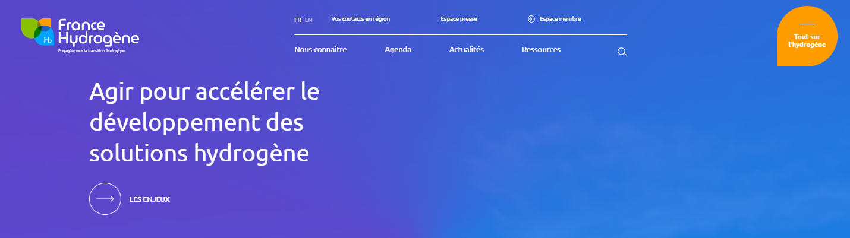The image size is (850, 238).
Task: Click the France Hydrogène wordmark text
Action: point(98,33)
